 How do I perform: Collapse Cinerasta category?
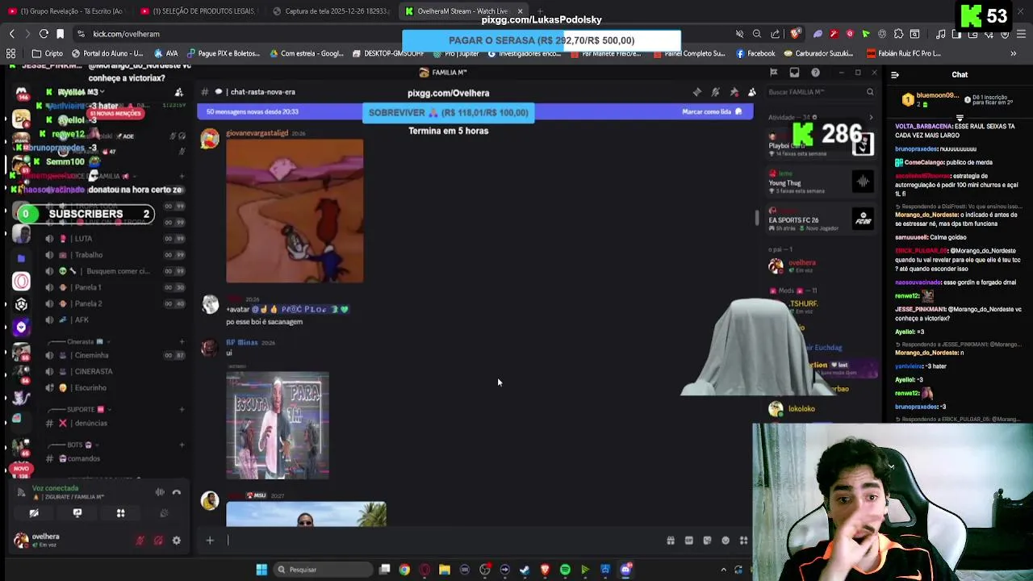(x=84, y=341)
